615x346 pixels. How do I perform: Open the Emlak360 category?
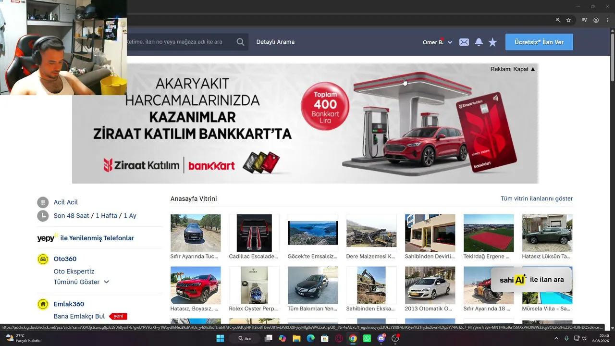[x=69, y=304]
